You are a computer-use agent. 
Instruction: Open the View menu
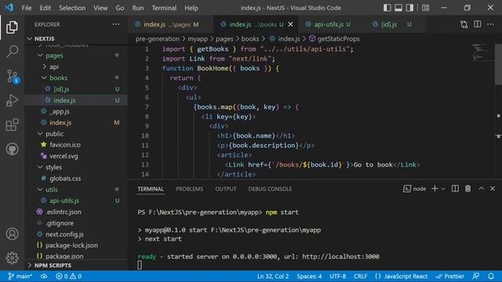tap(100, 8)
